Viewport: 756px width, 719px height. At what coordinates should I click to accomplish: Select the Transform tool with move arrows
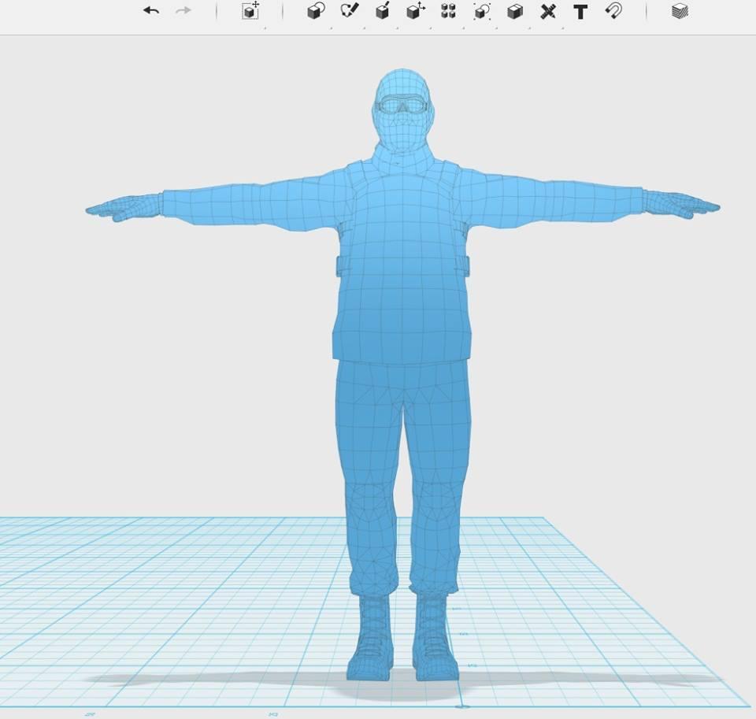click(x=250, y=10)
